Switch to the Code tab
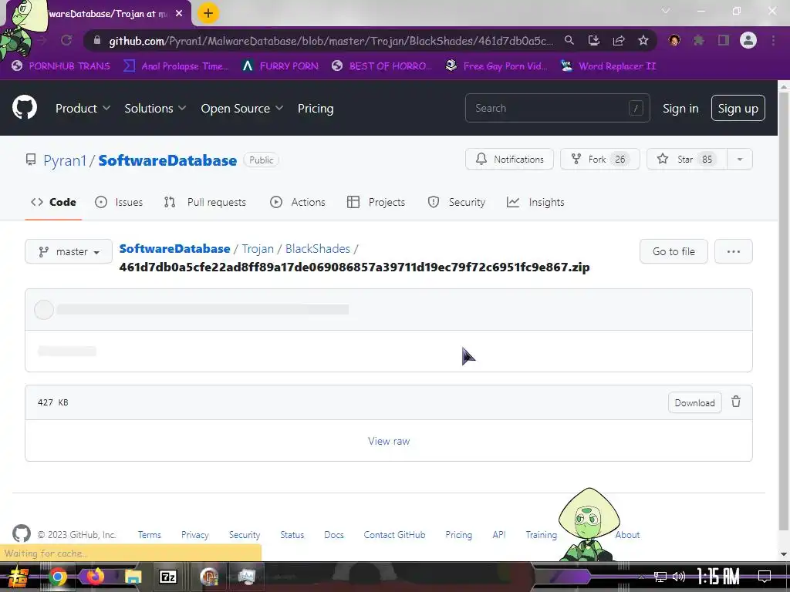Viewport: 790px width, 592px height. pos(53,202)
